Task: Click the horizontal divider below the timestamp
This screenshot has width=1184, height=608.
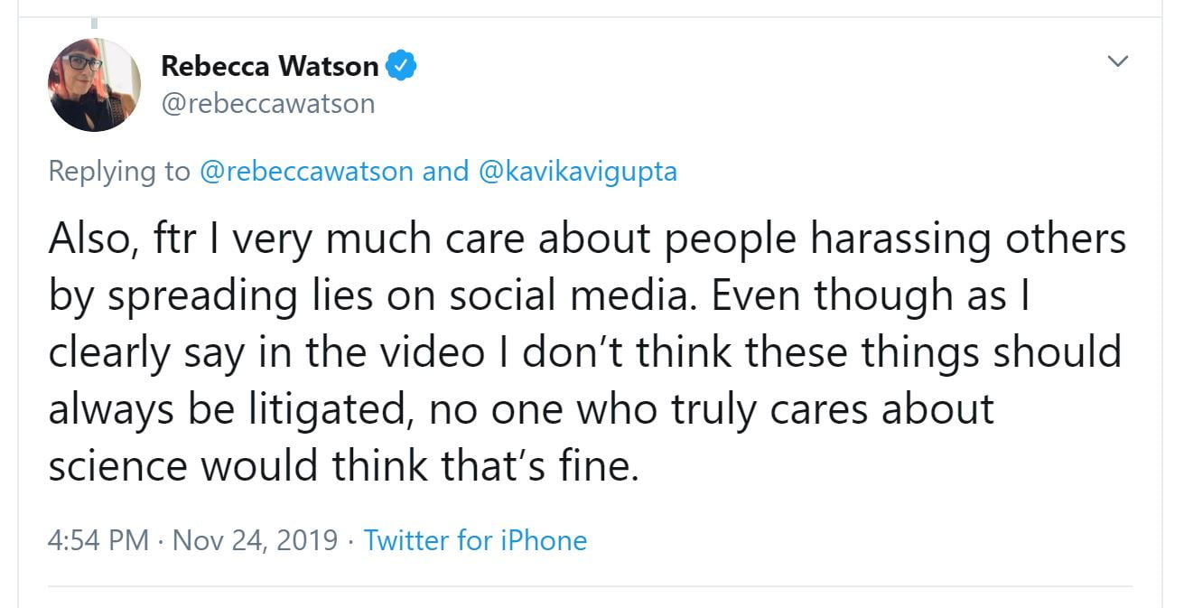Action: pyautogui.click(x=589, y=585)
